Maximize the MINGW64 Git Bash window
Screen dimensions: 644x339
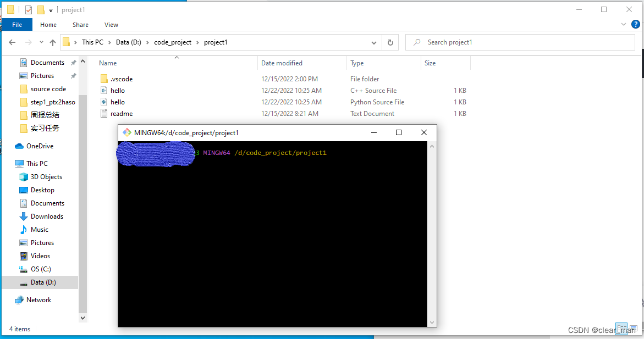398,132
